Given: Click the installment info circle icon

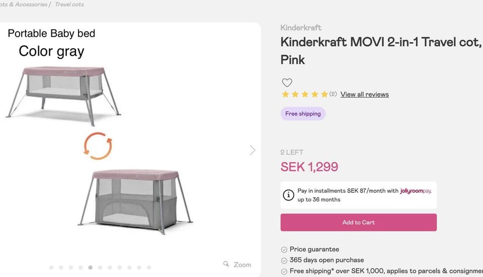Looking at the screenshot, I should point(289,195).
